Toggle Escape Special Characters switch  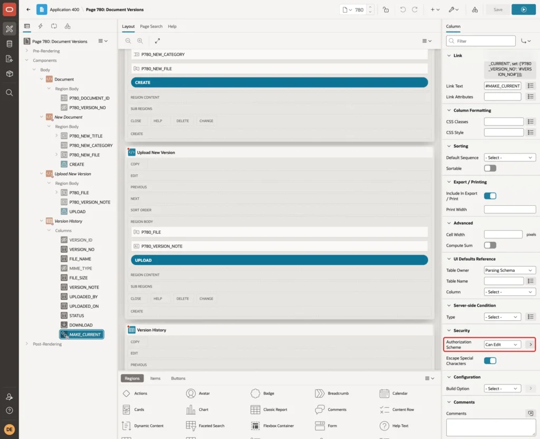(x=490, y=360)
